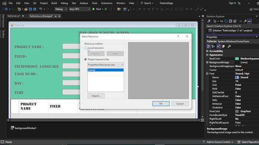The width and height of the screenshot is (259, 145).
Task: Open the Analyze menu
Action: point(84,3)
